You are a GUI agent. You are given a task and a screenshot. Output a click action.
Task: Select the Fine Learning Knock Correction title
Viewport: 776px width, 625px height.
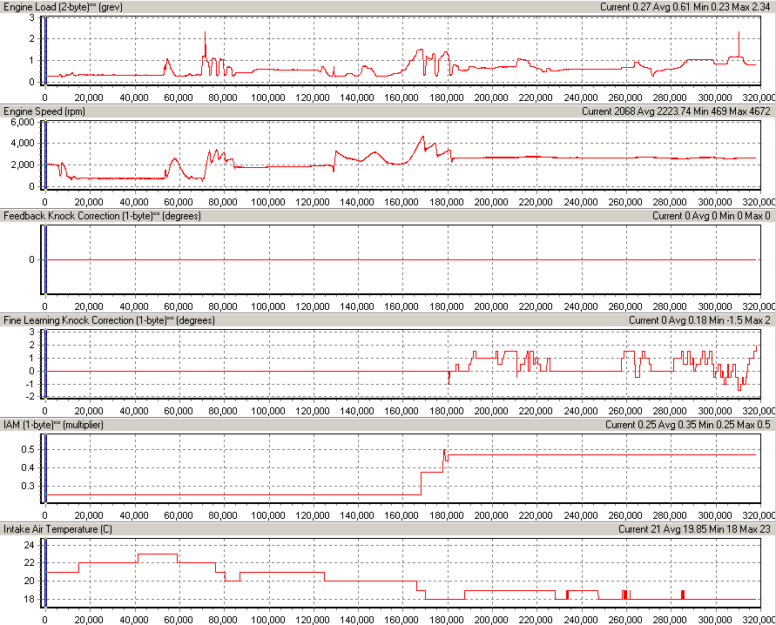click(x=110, y=320)
